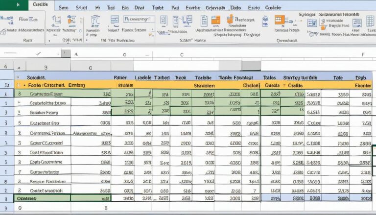Screen dimensions: 376x215
Task: Switch to the Ceelde ribbon tab
Action: tap(40, 4)
